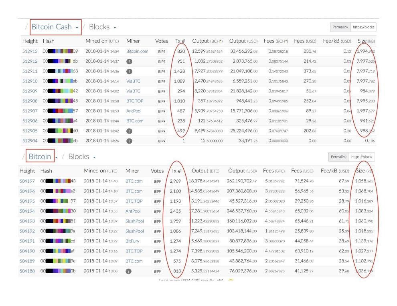Click Votes header in Bitcoin table

pyautogui.click(x=157, y=171)
